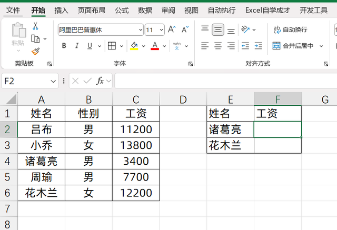
Task: Align text to top
Action: click(x=205, y=29)
